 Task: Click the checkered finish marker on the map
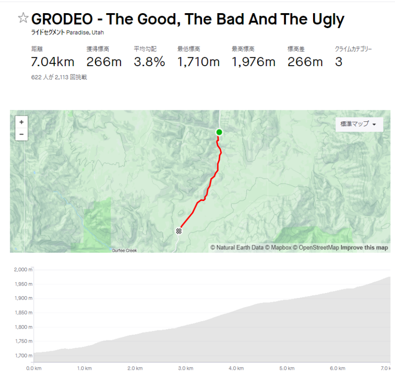point(179,231)
